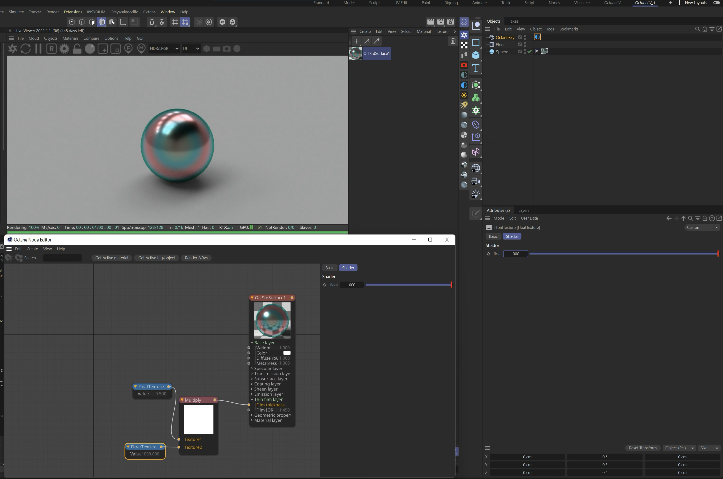This screenshot has width=723, height=479.
Task: Open the HDR/sRGB dropdown
Action: click(x=164, y=49)
